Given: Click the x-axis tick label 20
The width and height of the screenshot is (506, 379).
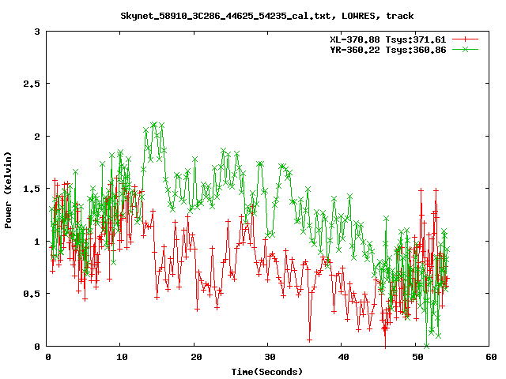Looking at the screenshot, I should [x=196, y=357].
